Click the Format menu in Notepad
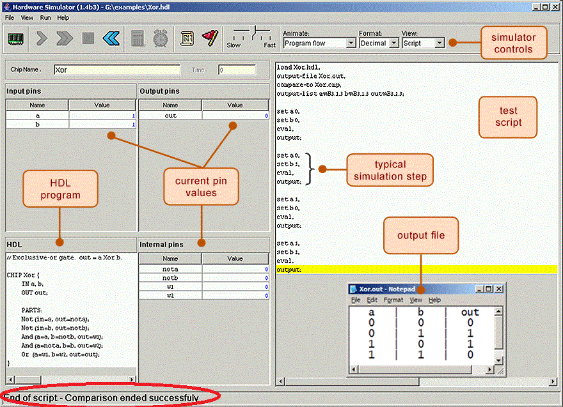 pos(393,300)
